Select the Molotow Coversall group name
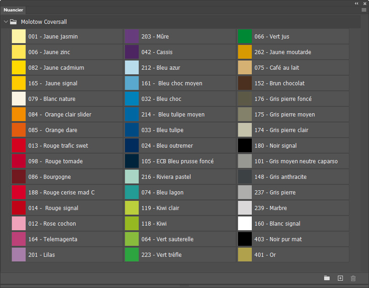The width and height of the screenshot is (369, 288). pyautogui.click(x=44, y=22)
